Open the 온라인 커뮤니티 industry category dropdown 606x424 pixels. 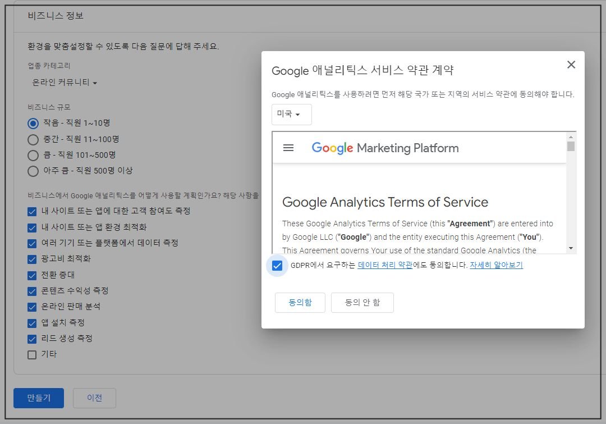click(x=64, y=83)
